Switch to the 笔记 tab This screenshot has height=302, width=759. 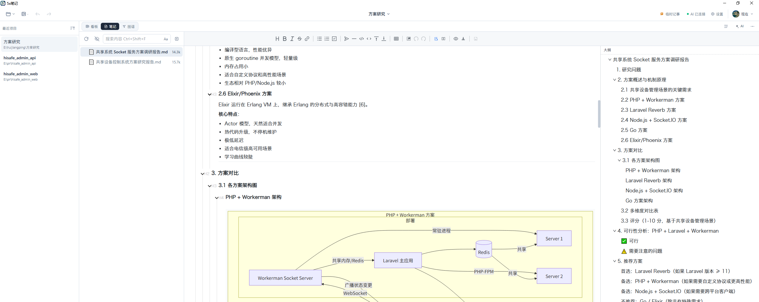point(110,26)
